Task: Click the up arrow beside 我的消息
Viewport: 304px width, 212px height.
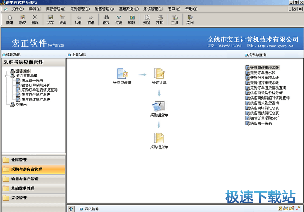Action: 71,209
